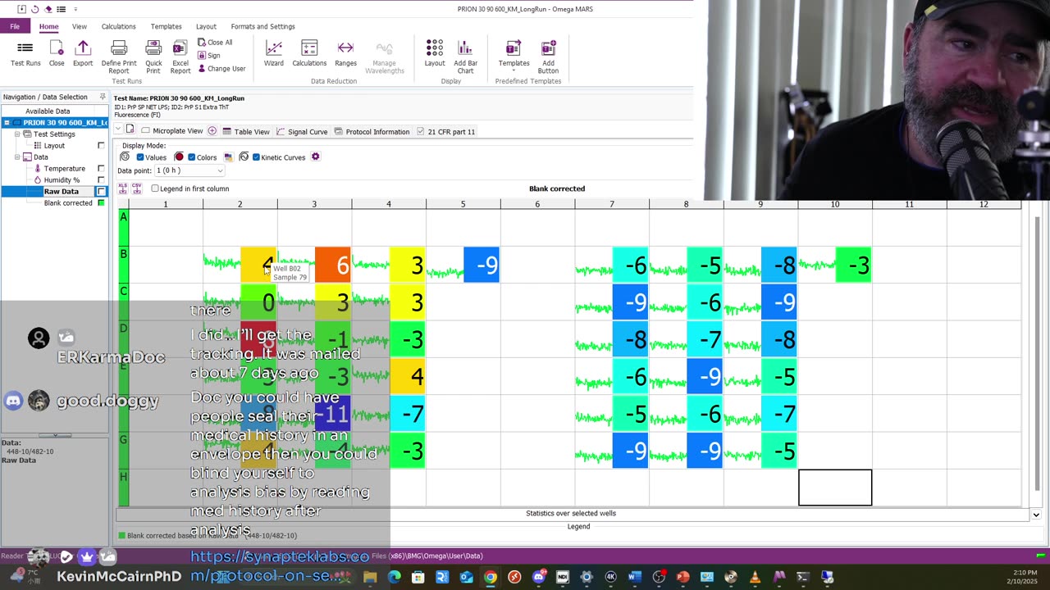Expand the statistics panel chevron

[1035, 514]
